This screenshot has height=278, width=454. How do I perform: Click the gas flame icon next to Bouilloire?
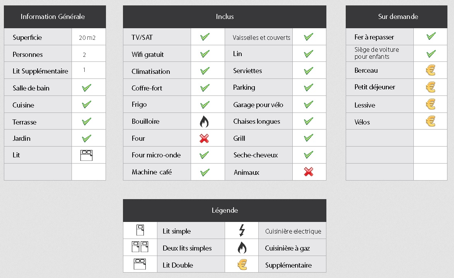point(204,122)
